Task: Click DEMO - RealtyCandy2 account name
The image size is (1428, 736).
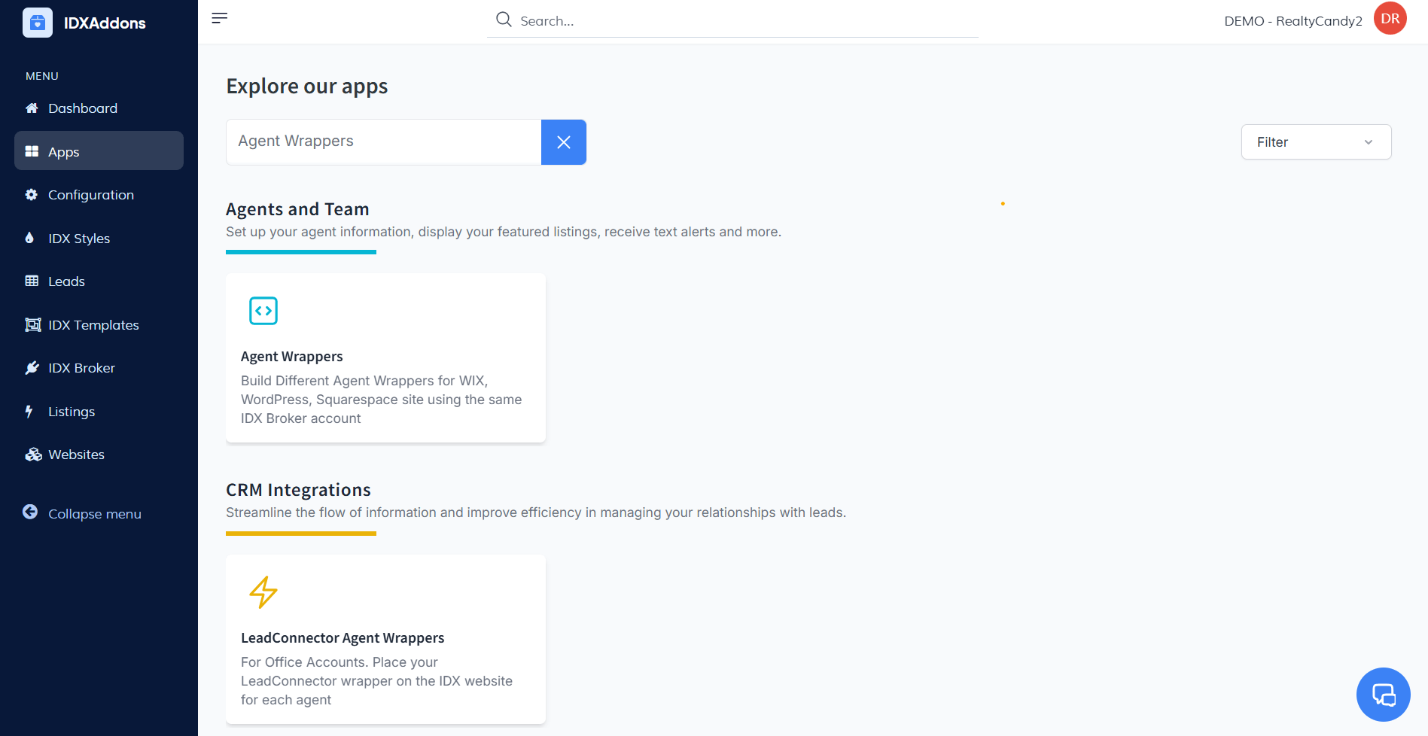Action: (x=1293, y=21)
